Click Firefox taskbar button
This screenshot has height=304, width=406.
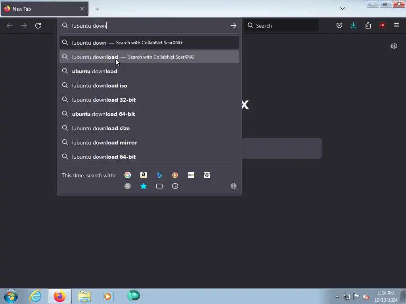click(x=60, y=296)
